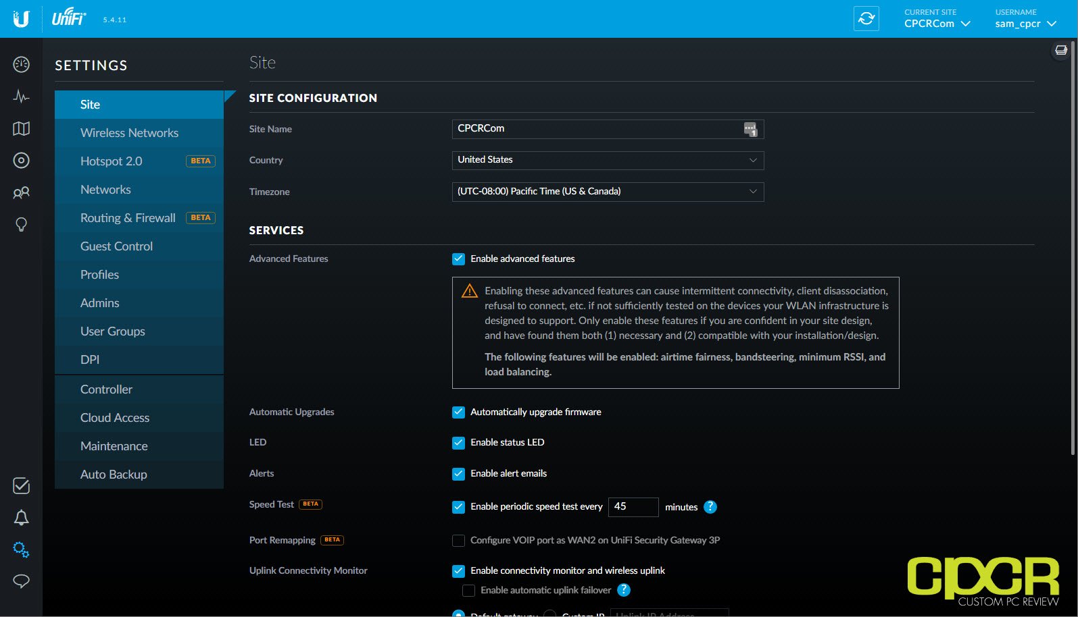Click the help icon beside speed test minutes
The image size is (1078, 617).
tap(710, 507)
